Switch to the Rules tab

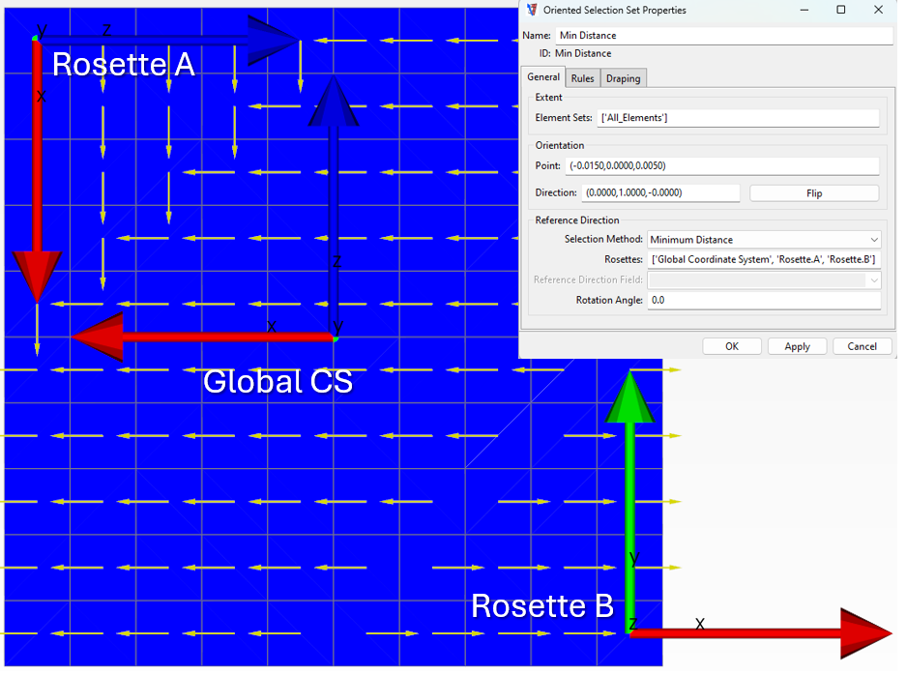(582, 77)
